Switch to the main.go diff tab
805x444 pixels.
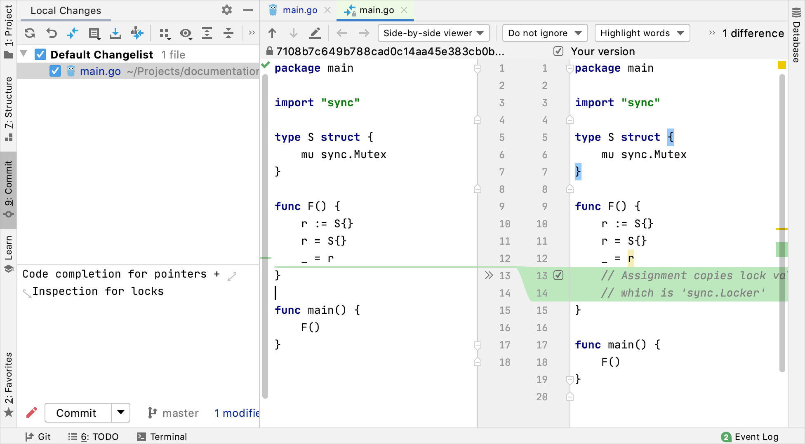point(376,10)
